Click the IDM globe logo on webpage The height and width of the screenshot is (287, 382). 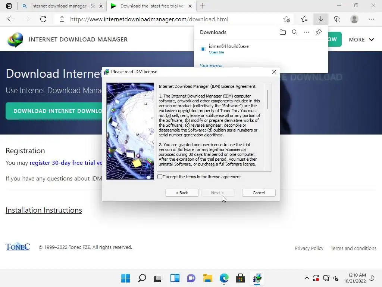tap(15, 40)
